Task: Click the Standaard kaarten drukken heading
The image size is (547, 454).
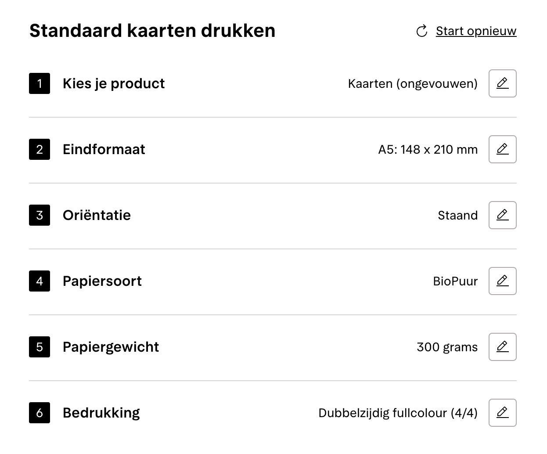Action: [x=152, y=30]
